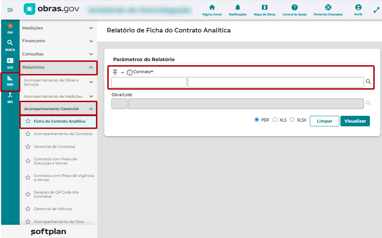This screenshot has width=382, height=238.
Task: Open Ficha do Contrato Analítica report
Action: (59, 121)
